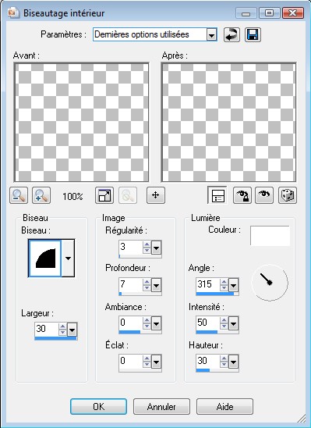Click the Éclat spinner arrows
The width and height of the screenshot is (311, 428).
[147, 362]
